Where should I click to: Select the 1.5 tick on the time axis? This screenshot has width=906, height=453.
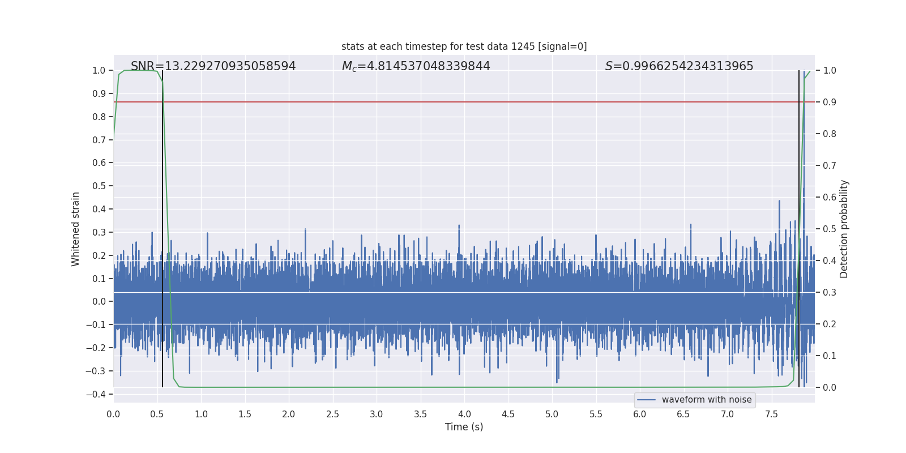[x=245, y=414]
